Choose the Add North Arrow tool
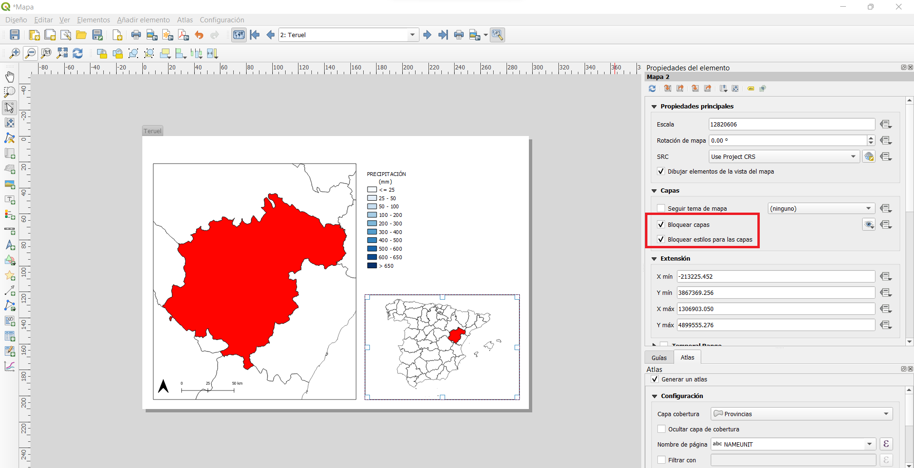 click(10, 245)
